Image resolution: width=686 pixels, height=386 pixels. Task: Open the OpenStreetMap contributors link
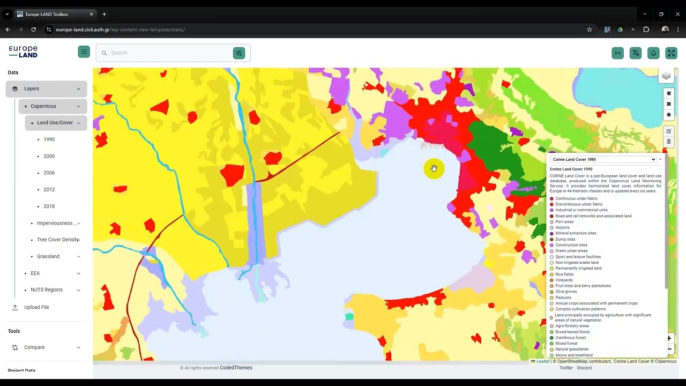(x=584, y=361)
